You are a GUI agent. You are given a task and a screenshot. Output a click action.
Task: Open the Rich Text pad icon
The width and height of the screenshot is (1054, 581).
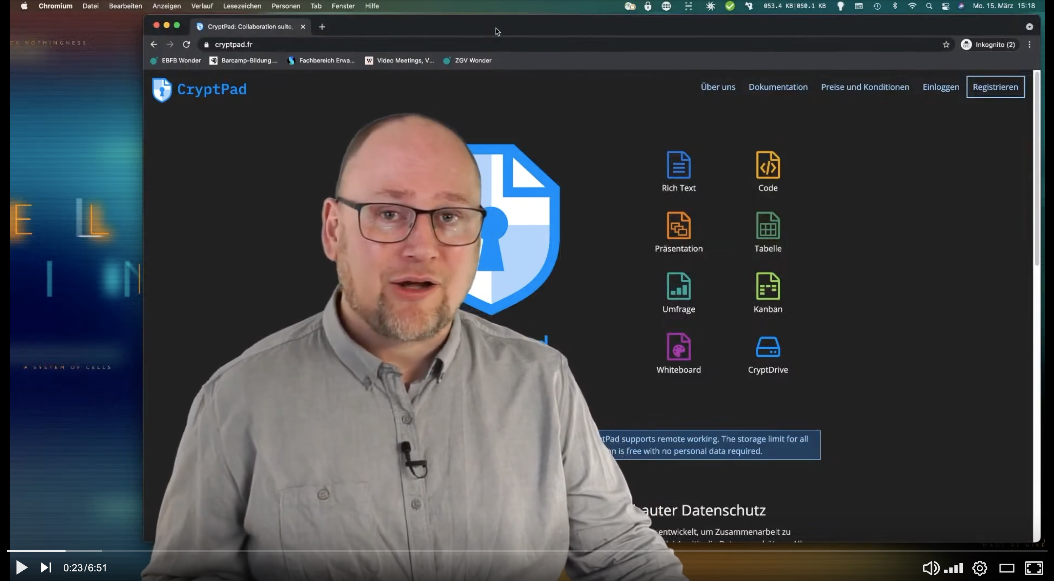click(678, 166)
